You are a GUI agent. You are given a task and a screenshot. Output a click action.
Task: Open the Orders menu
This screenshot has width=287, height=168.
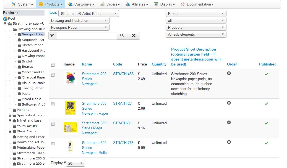point(110,4)
